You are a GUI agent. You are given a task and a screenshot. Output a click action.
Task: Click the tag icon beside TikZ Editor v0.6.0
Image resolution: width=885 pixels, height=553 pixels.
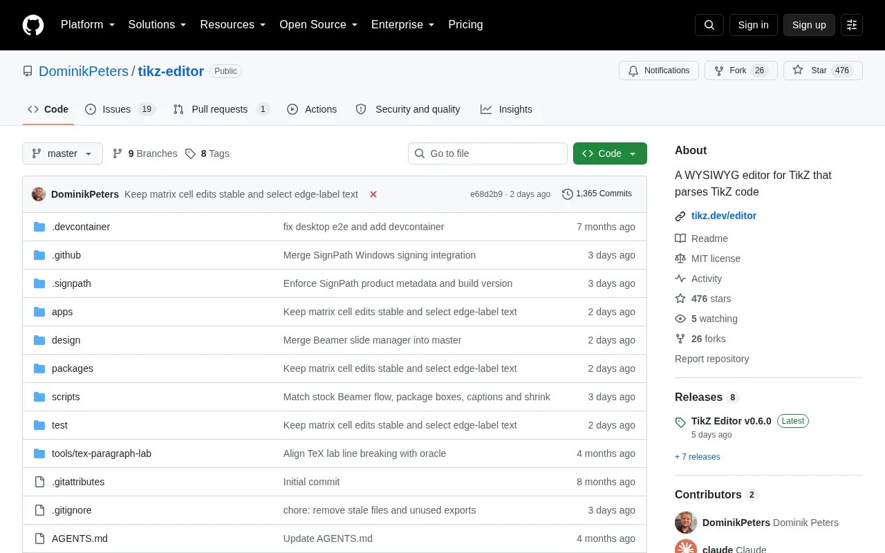tap(680, 422)
